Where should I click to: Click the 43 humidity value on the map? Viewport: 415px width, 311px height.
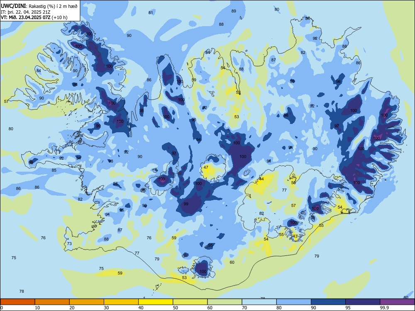(x=295, y=236)
